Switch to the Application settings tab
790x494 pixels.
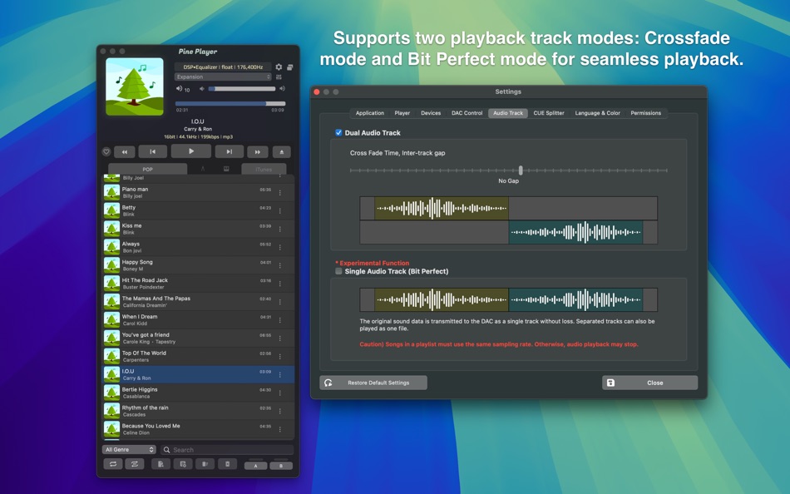coord(370,113)
